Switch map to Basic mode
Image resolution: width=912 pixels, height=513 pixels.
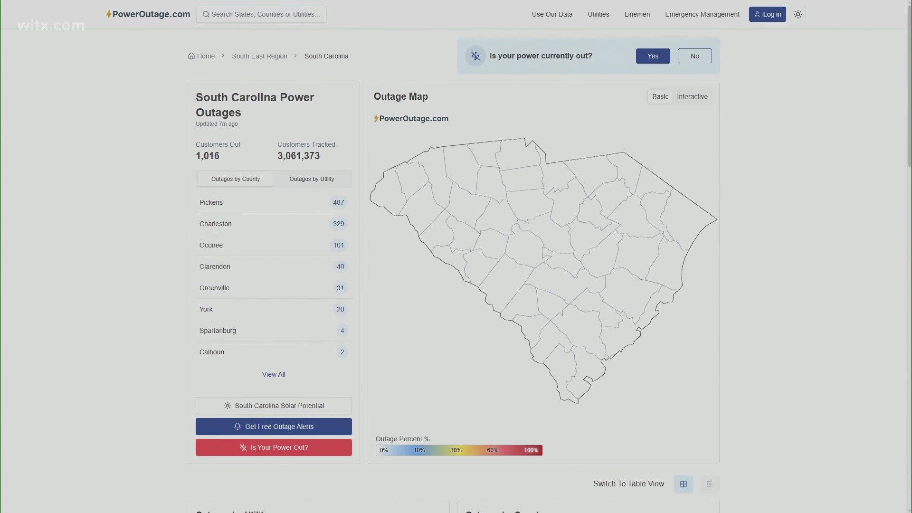click(660, 96)
